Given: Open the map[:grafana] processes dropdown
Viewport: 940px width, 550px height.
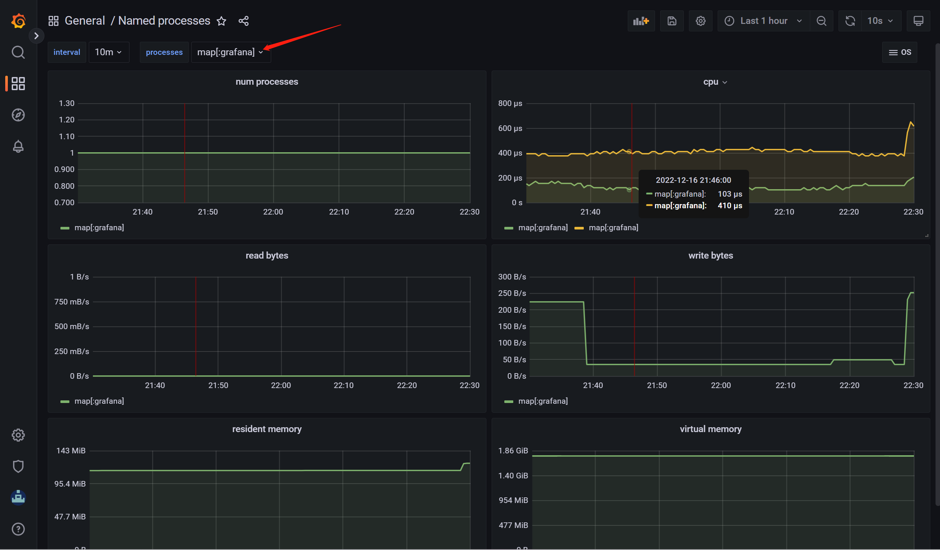Looking at the screenshot, I should tap(231, 52).
